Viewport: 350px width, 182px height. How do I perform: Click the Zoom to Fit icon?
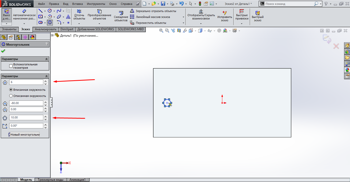(161, 31)
